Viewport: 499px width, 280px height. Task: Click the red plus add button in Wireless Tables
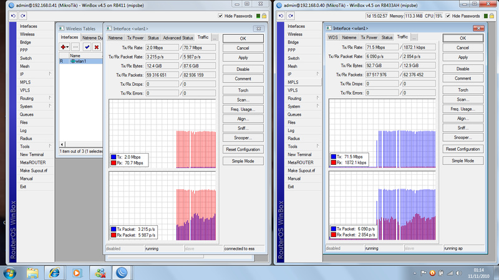pos(64,47)
